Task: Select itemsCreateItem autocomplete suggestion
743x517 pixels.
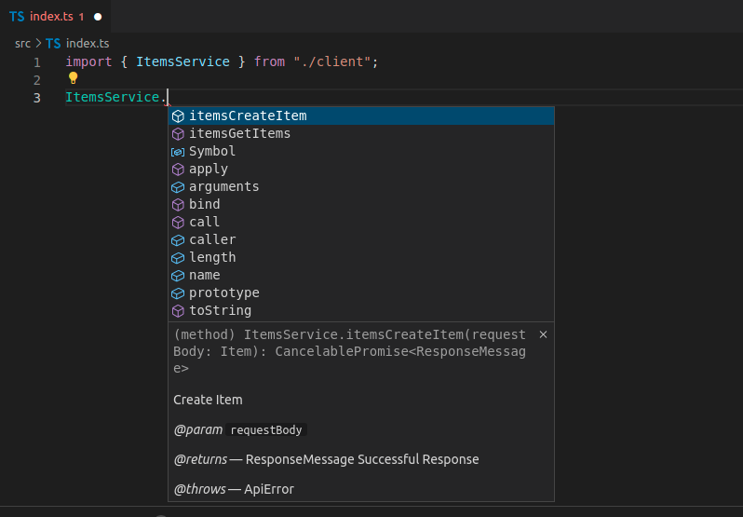Action: [248, 116]
